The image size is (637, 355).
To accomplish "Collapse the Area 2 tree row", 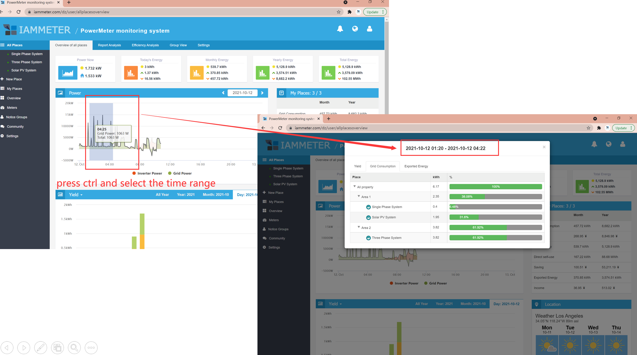I will [359, 227].
